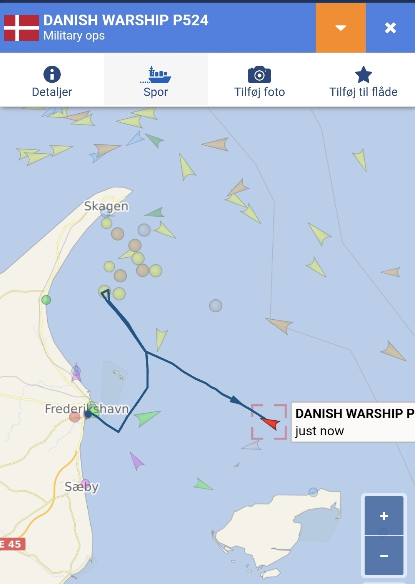This screenshot has height=584, width=415.
Task: Select the red warship marker on the map
Action: click(x=271, y=423)
